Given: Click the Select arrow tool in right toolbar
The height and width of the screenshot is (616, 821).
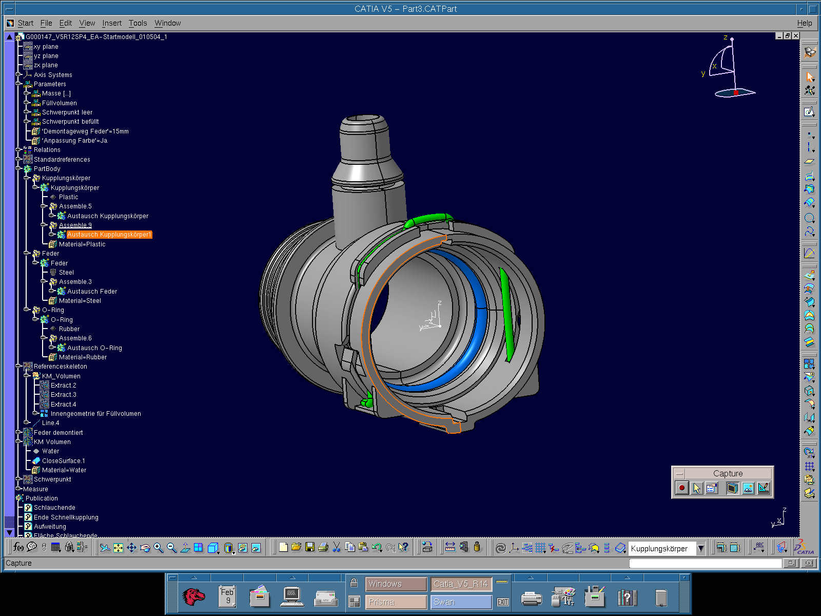Looking at the screenshot, I should (809, 76).
